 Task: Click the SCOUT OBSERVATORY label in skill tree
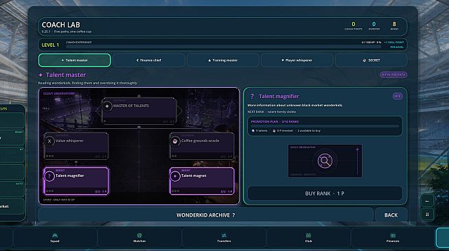[59, 93]
